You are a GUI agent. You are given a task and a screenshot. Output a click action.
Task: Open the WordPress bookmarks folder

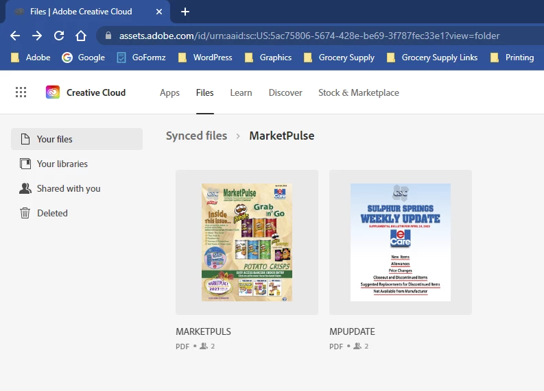point(205,58)
